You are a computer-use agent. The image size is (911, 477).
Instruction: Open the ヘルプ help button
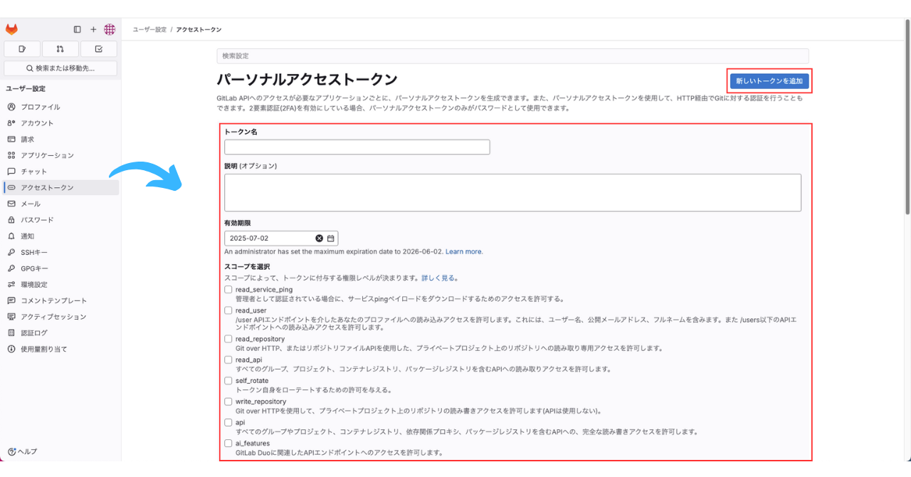(x=22, y=451)
